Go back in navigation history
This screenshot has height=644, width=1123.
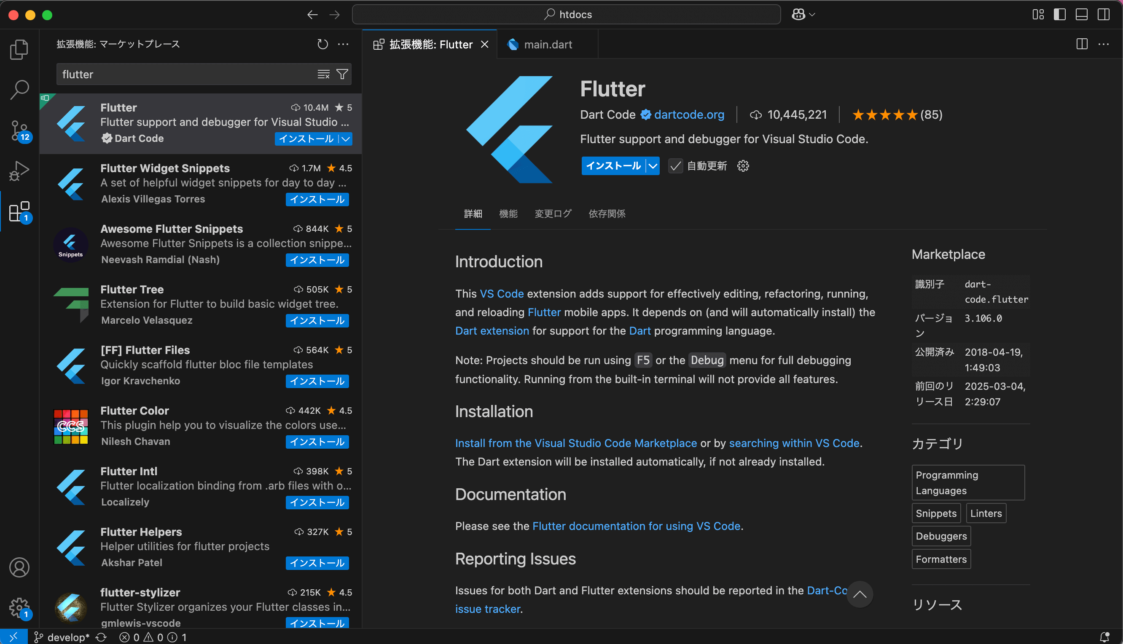coord(313,15)
